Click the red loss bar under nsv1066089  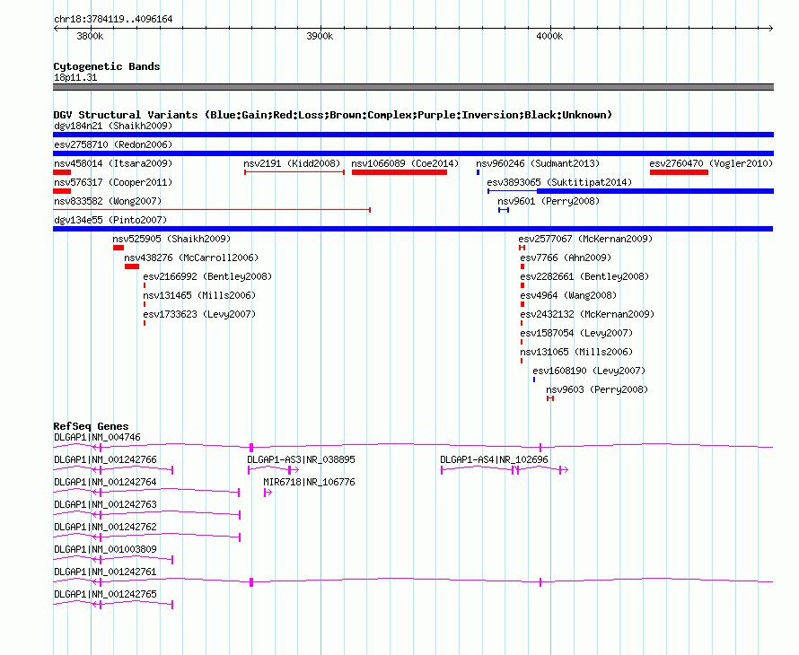[x=399, y=172]
